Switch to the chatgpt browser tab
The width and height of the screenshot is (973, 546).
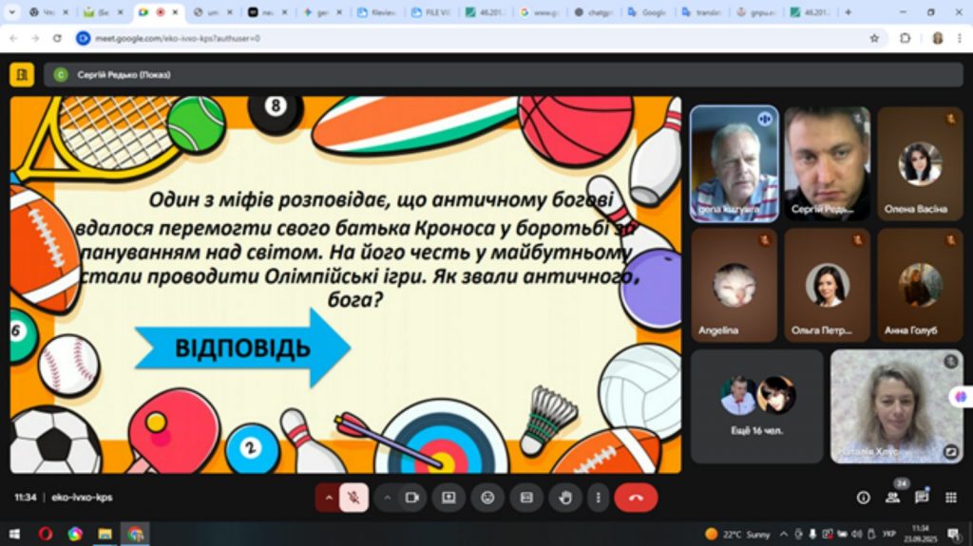click(601, 12)
